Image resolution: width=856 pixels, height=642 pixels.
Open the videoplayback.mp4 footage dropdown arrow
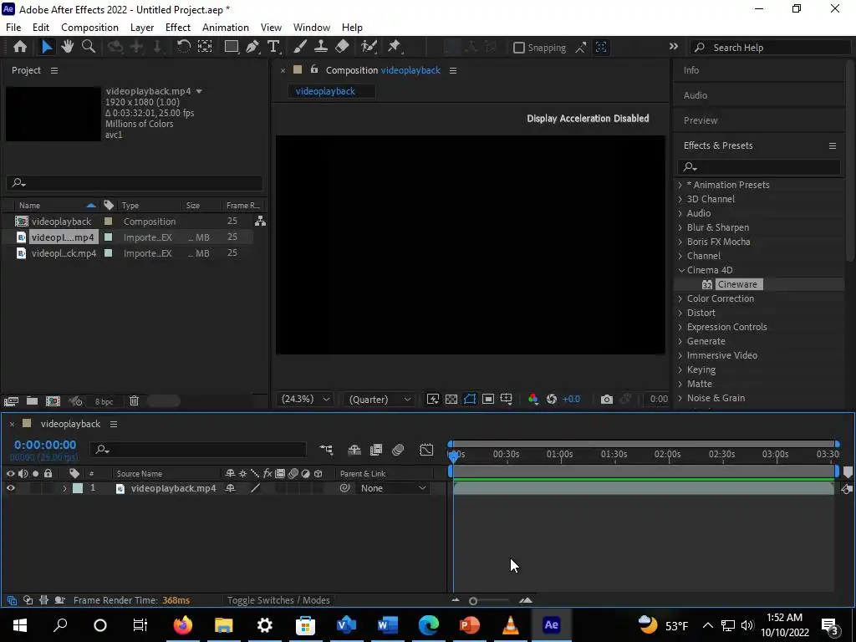pos(199,91)
